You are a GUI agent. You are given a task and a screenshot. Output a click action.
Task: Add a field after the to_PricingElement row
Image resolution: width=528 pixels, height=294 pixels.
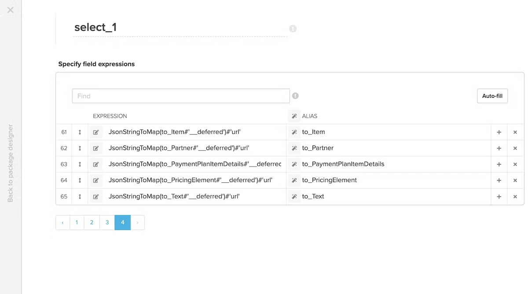pyautogui.click(x=499, y=180)
